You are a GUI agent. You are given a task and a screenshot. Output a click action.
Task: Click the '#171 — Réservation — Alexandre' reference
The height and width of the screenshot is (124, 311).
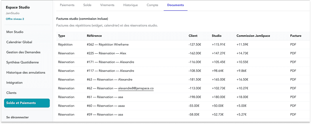[110, 62]
